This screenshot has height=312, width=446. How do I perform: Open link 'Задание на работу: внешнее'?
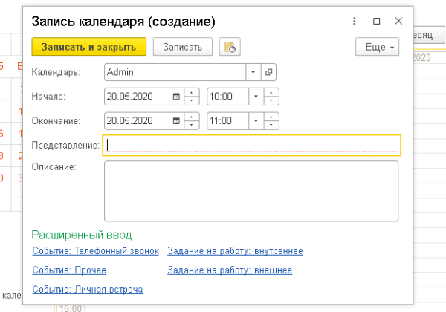point(230,270)
